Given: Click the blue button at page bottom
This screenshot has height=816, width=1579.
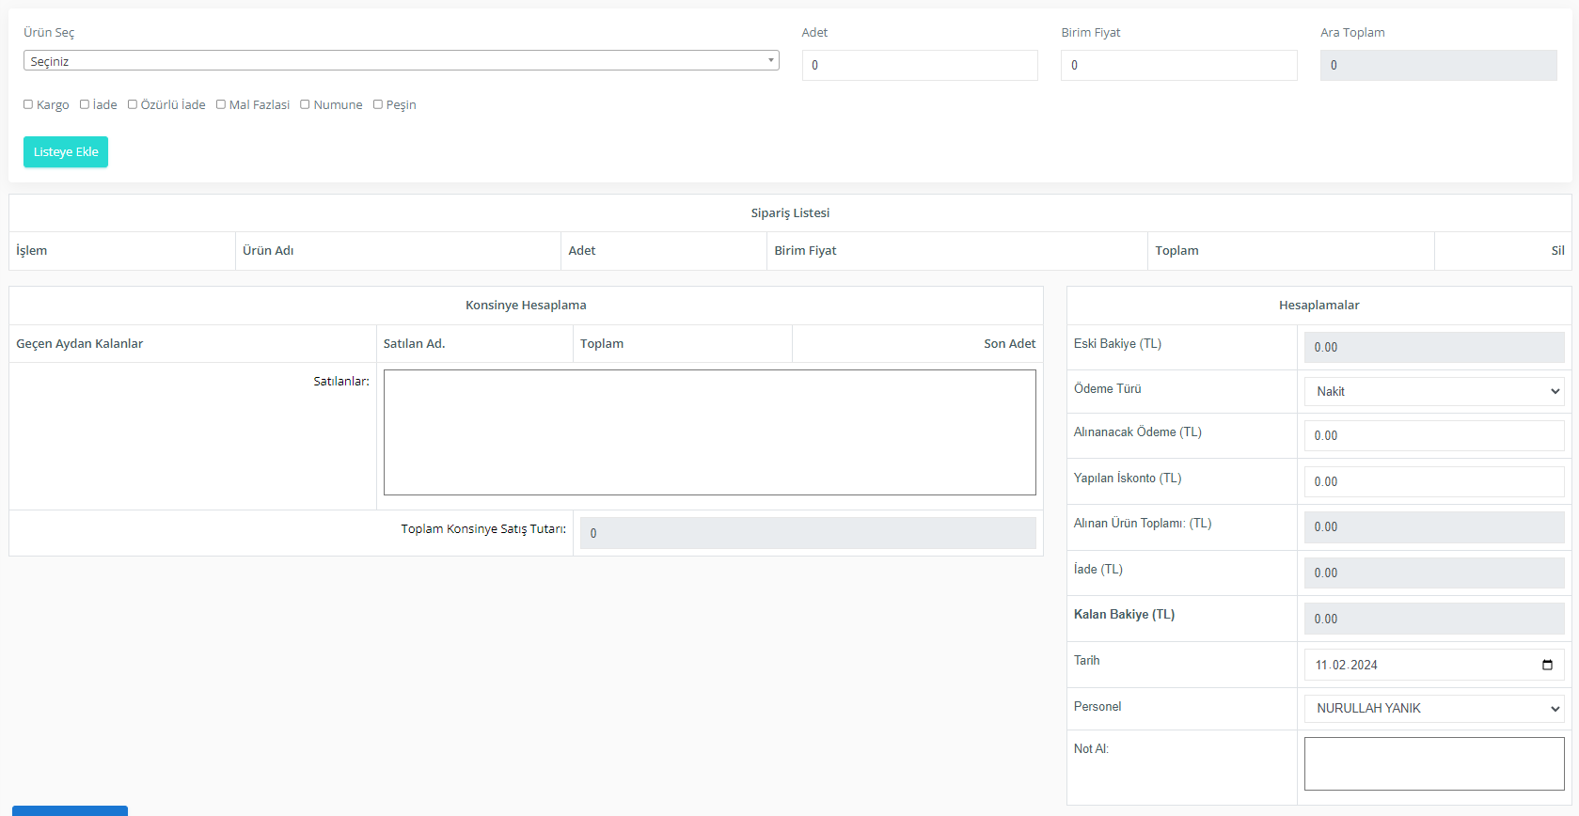Looking at the screenshot, I should 70,810.
